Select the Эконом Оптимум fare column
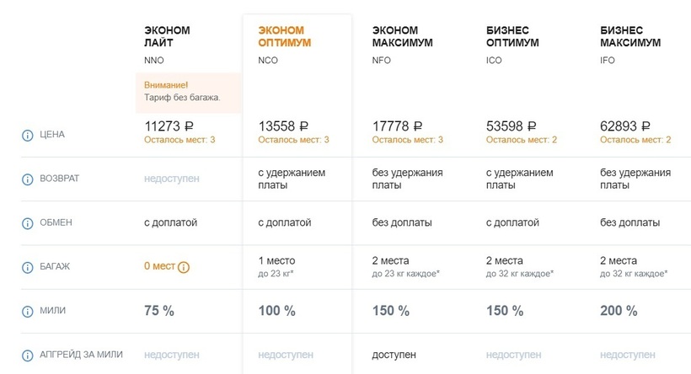This screenshot has height=374, width=691. pos(284,36)
